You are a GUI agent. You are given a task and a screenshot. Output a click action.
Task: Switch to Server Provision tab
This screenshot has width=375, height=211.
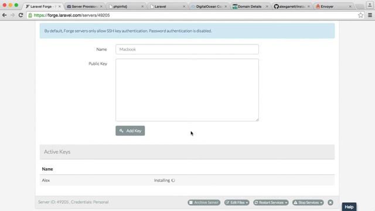point(84,6)
